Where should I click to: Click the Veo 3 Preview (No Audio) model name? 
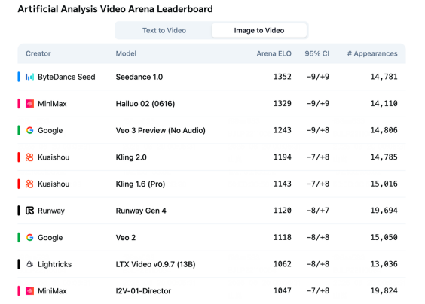click(161, 130)
